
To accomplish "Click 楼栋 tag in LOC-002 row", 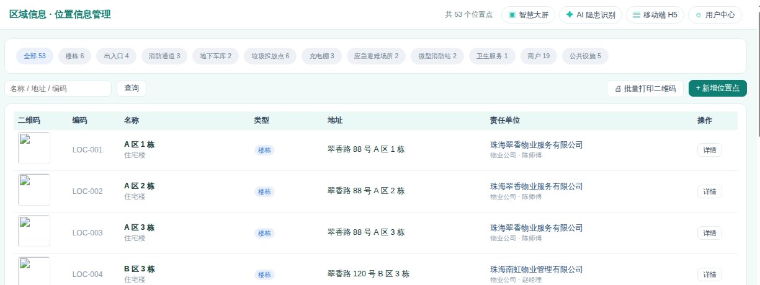I will 264,191.
